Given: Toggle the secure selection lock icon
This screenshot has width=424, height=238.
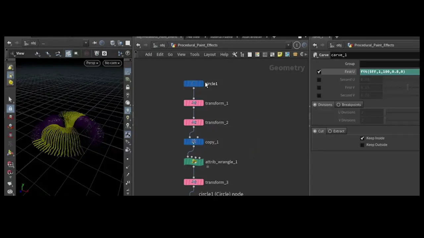Looking at the screenshot, I should (10, 108).
